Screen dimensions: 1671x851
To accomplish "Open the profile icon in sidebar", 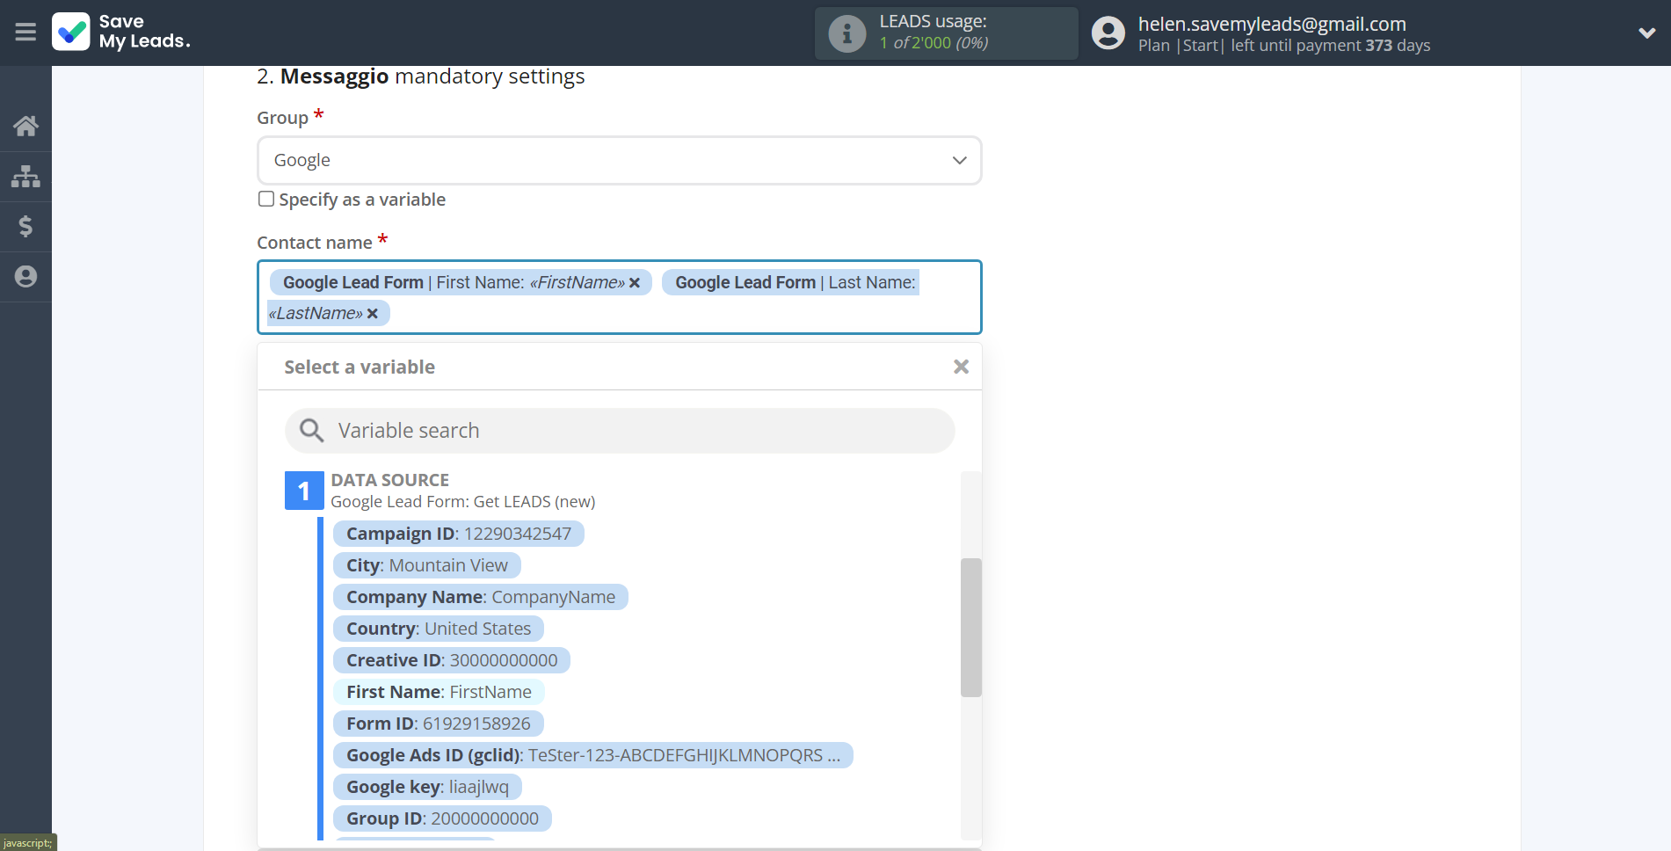I will pos(25,277).
